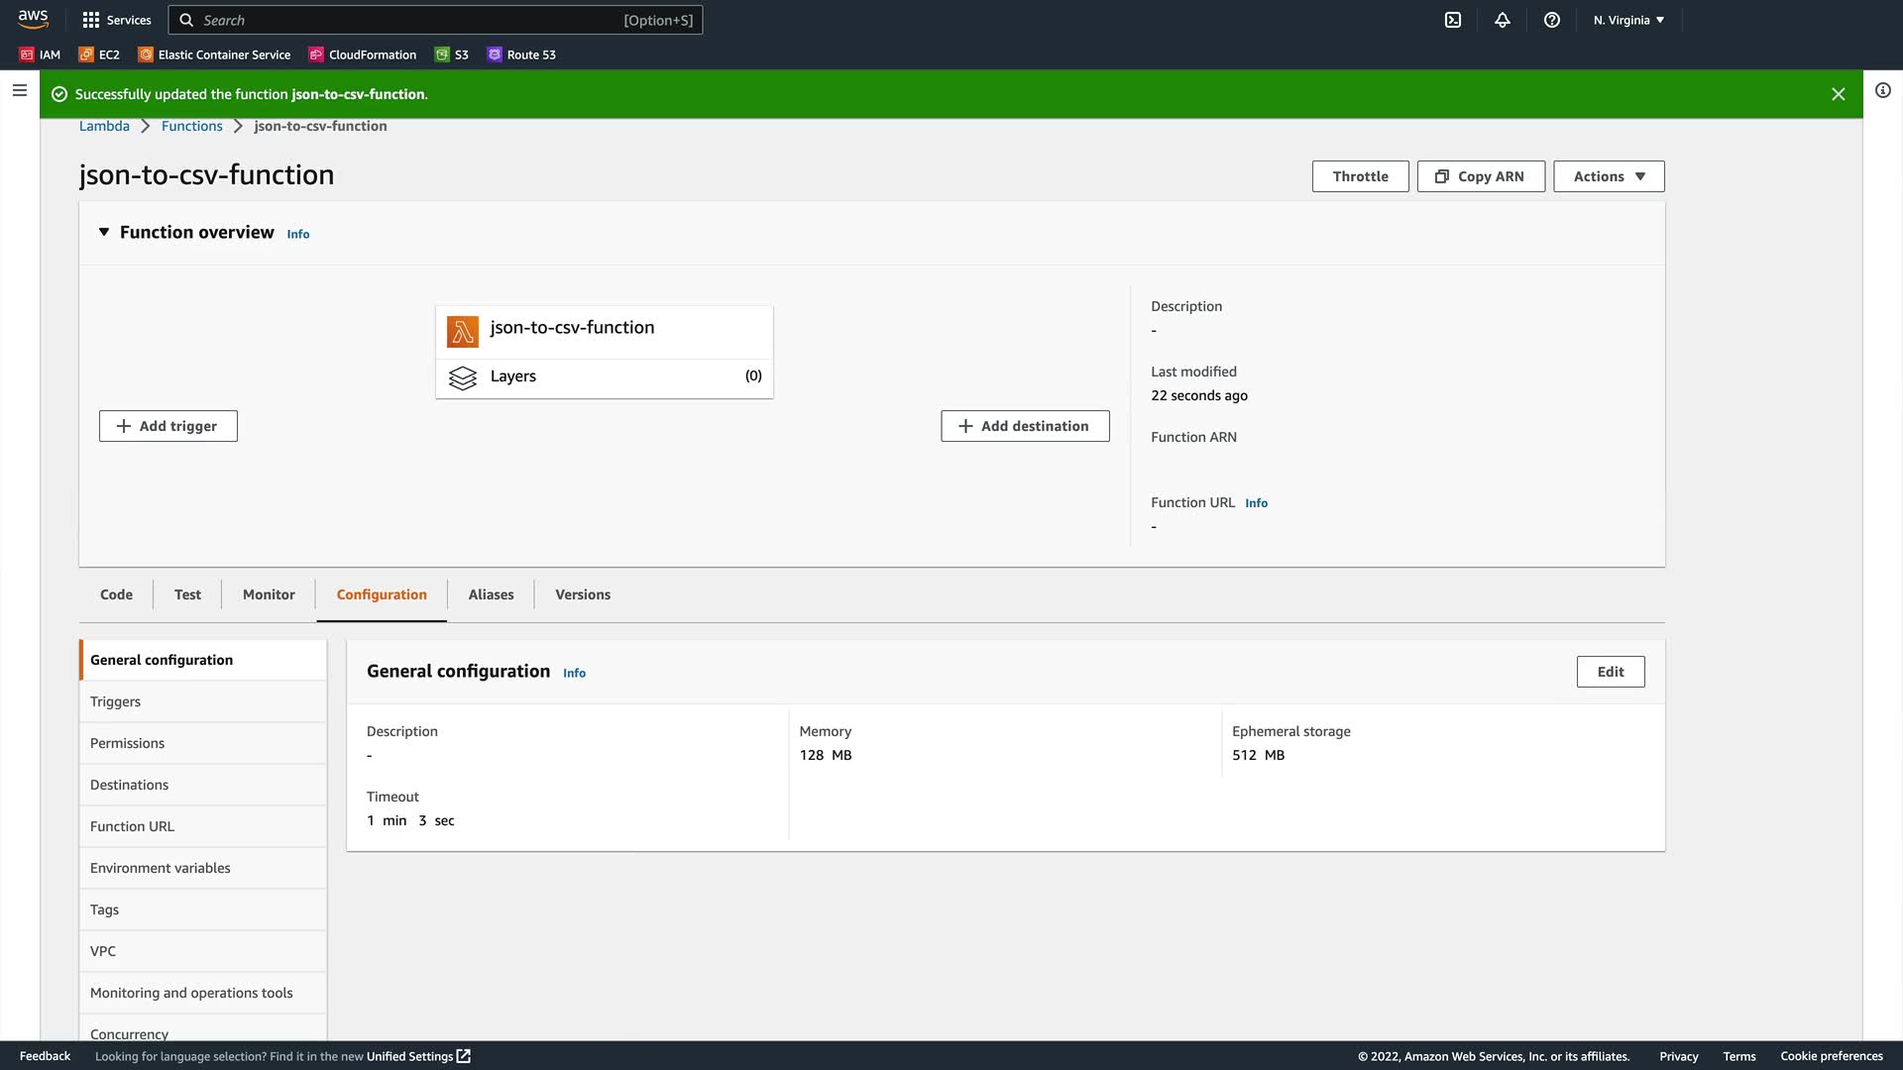Open the Actions dropdown menu
Viewport: 1903px width, 1070px height.
1608,176
